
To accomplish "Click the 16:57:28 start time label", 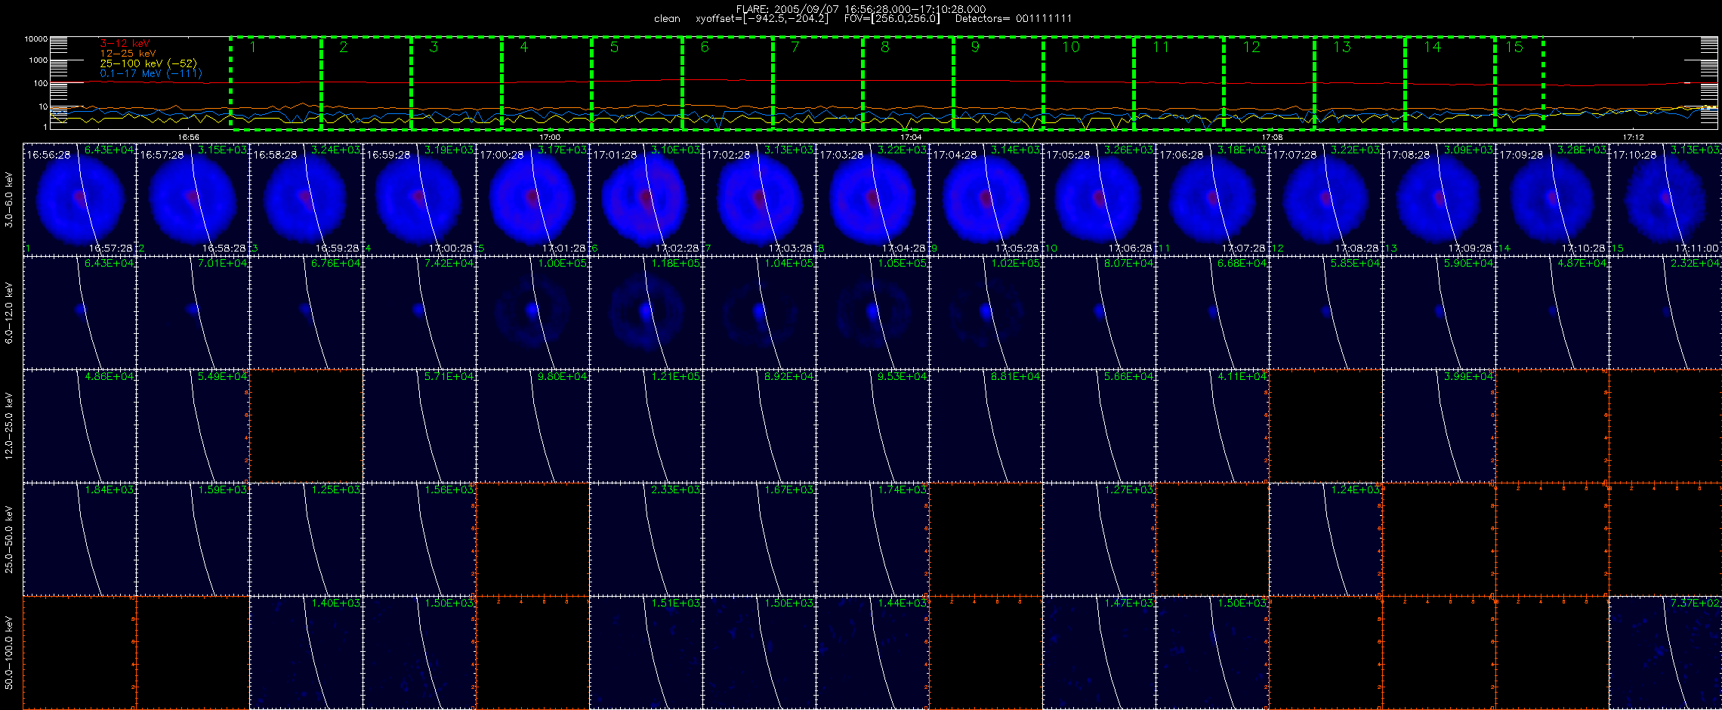I will pyautogui.click(x=162, y=155).
